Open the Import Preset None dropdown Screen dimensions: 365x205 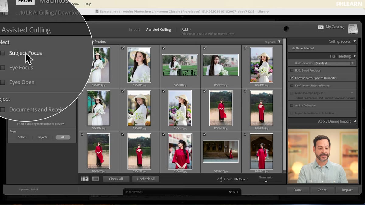(234, 192)
